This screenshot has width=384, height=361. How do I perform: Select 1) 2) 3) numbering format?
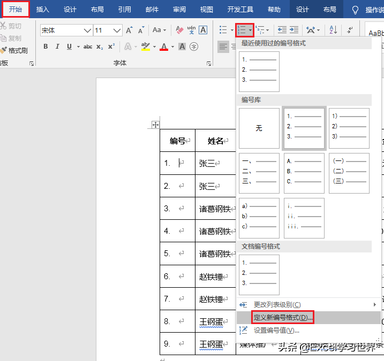click(349, 128)
